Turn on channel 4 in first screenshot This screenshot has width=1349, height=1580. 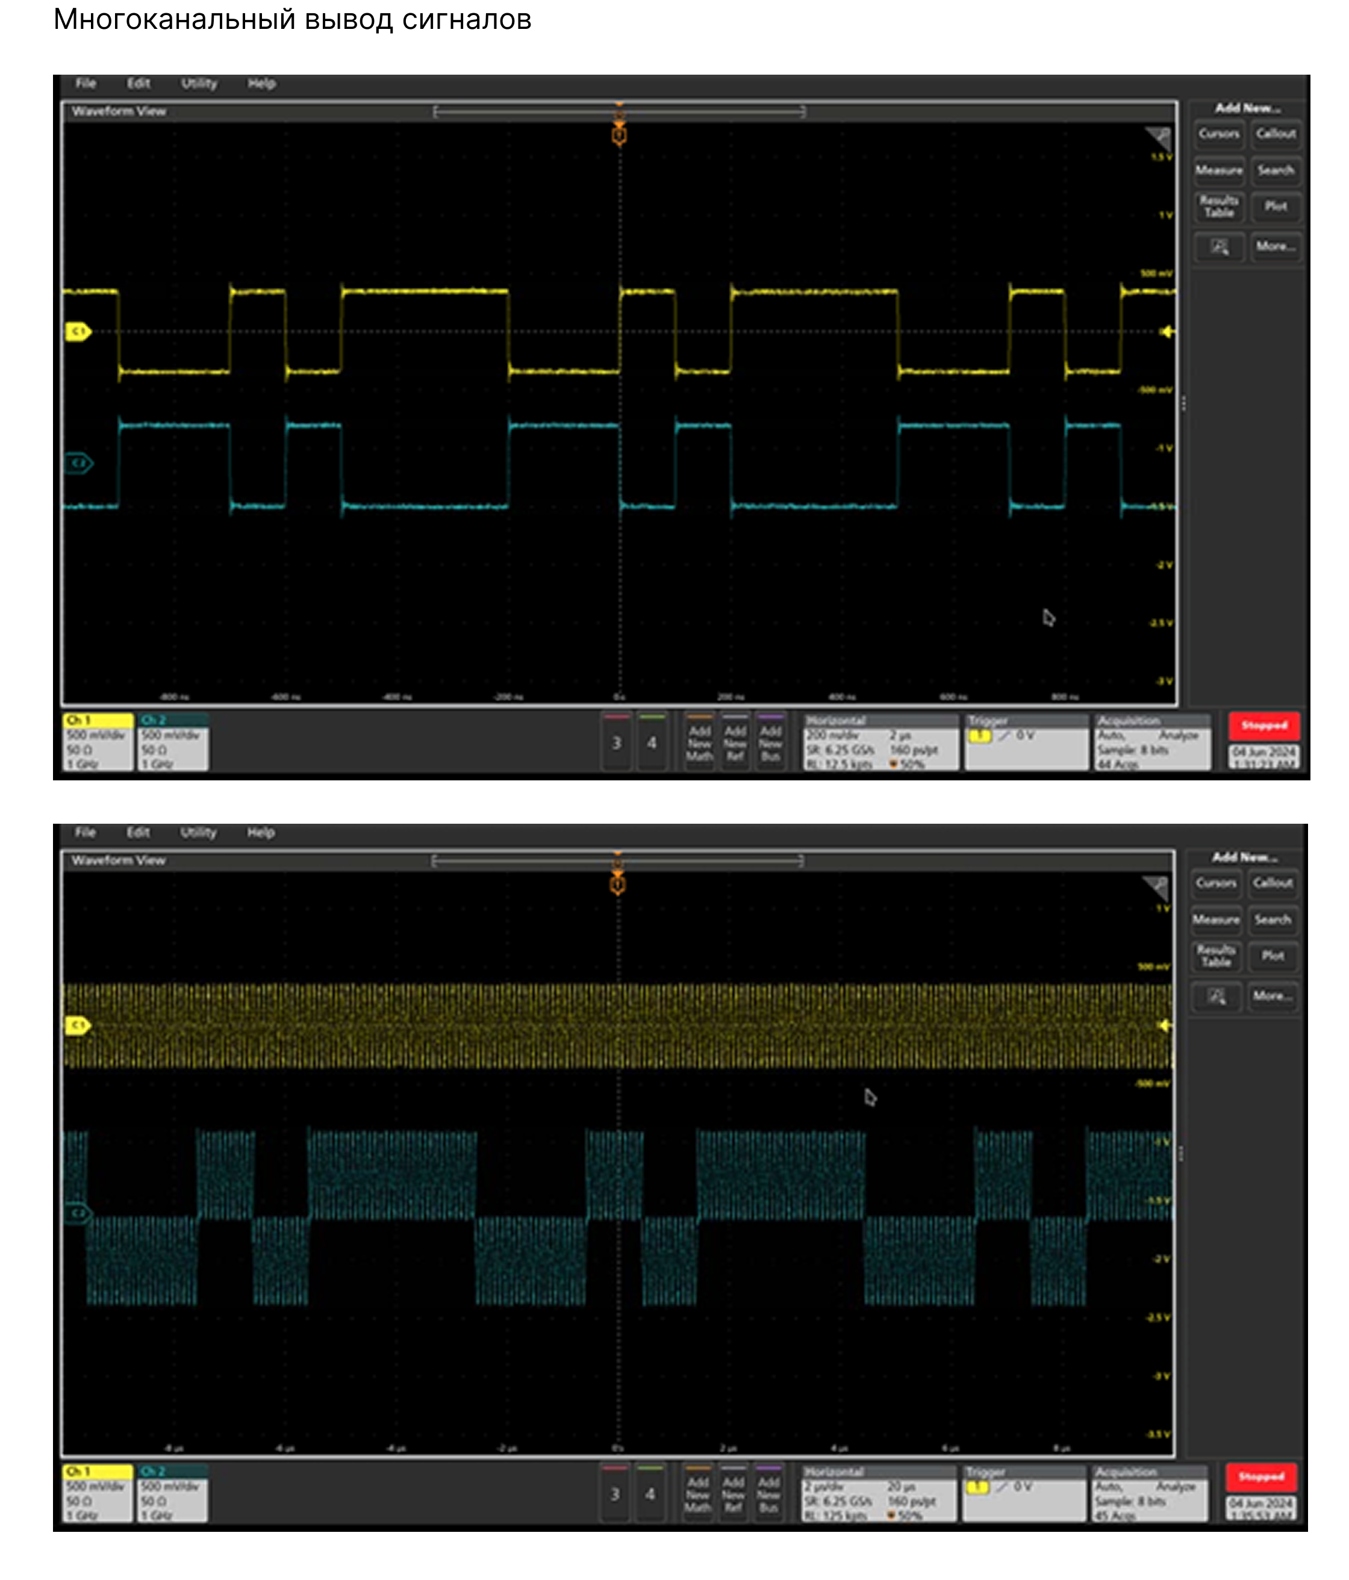652,742
